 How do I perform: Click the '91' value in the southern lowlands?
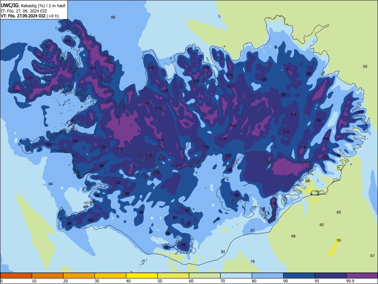tap(218, 219)
